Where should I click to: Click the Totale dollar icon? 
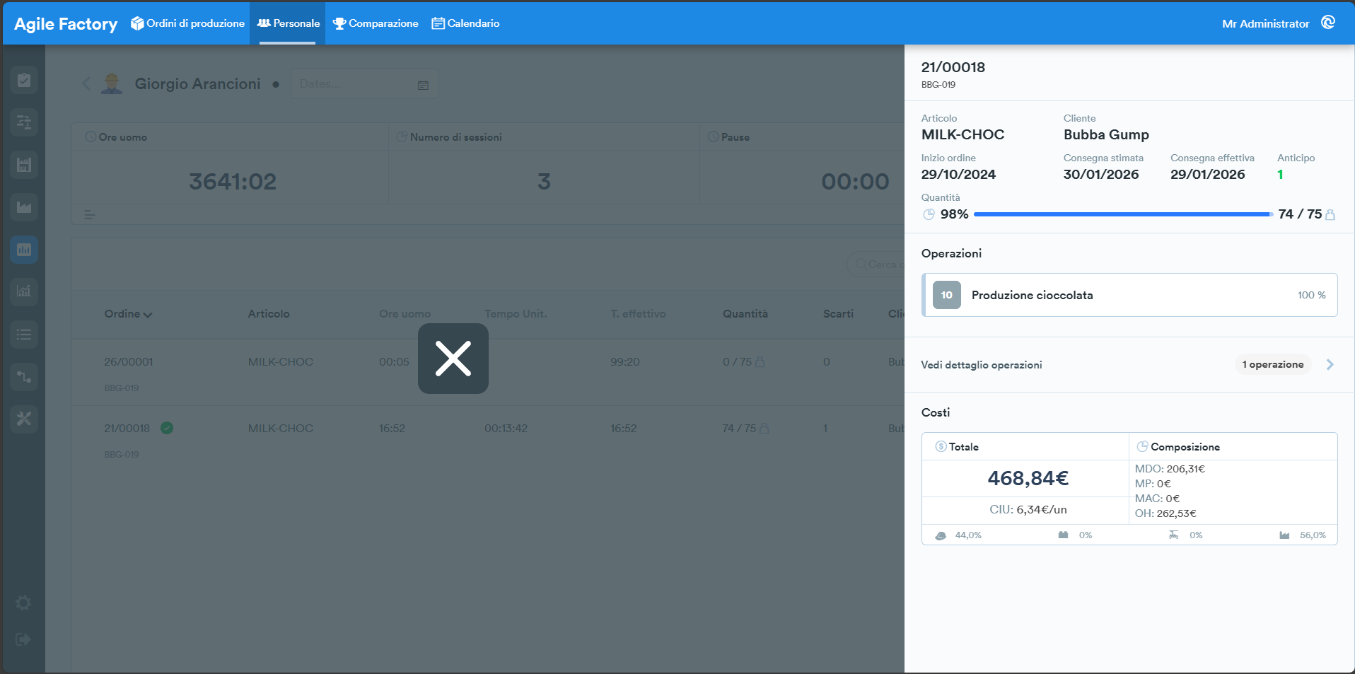(x=941, y=446)
